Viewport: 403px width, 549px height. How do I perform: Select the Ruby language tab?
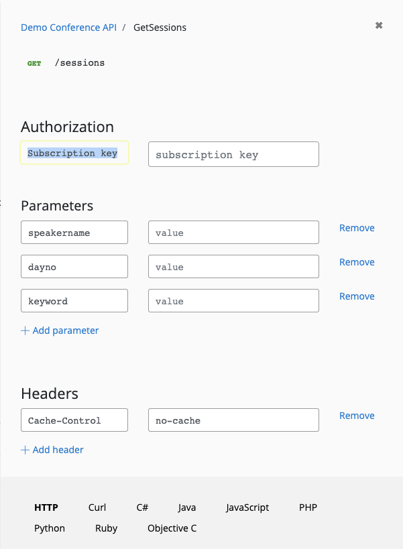[x=106, y=528]
